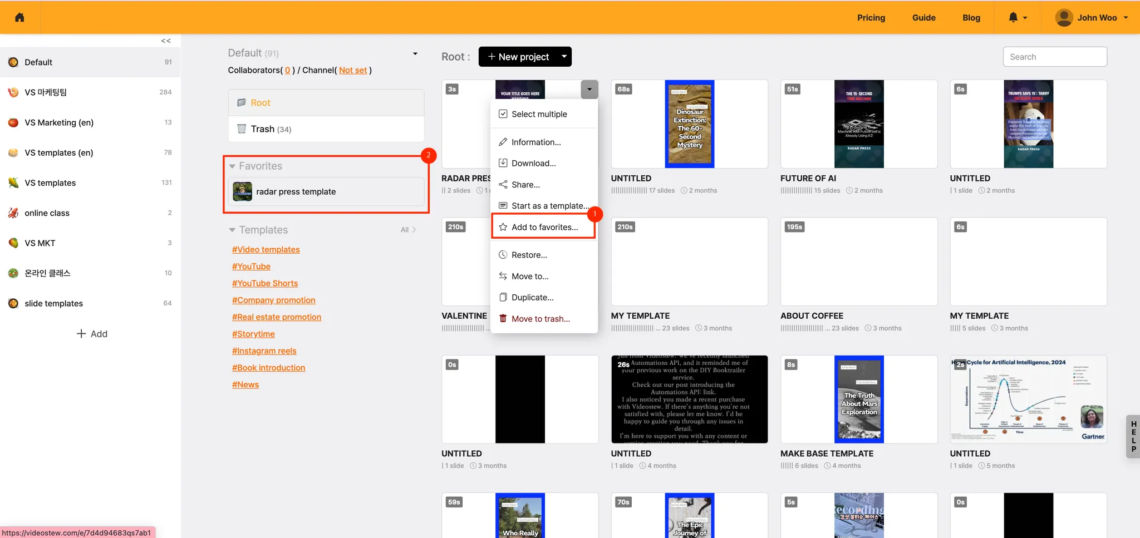Expand the Default workspace dropdown arrow
Image resolution: width=1140 pixels, height=538 pixels.
pos(415,53)
